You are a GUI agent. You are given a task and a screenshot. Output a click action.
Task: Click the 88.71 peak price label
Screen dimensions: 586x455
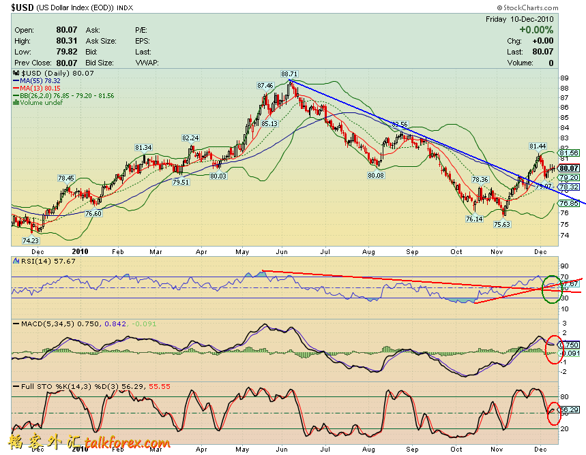289,74
